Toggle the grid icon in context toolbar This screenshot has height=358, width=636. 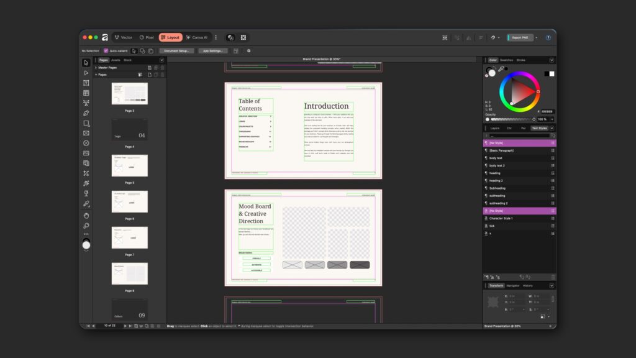click(x=235, y=51)
